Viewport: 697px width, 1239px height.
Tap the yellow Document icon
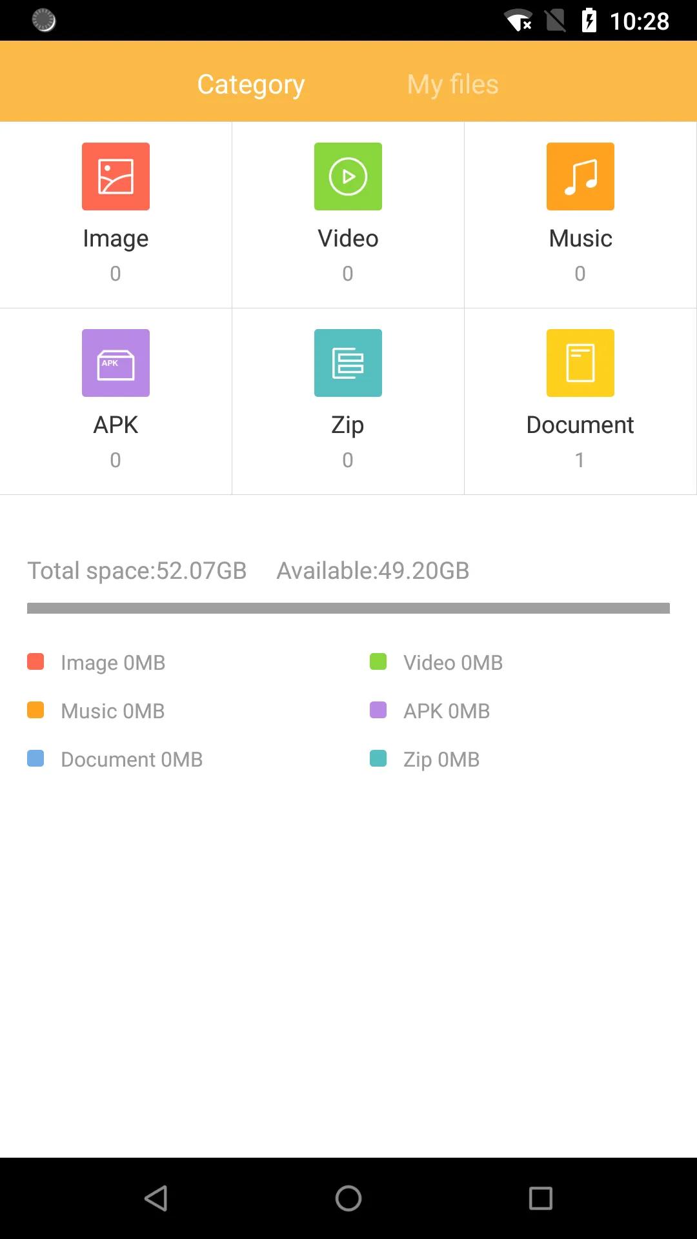click(580, 363)
